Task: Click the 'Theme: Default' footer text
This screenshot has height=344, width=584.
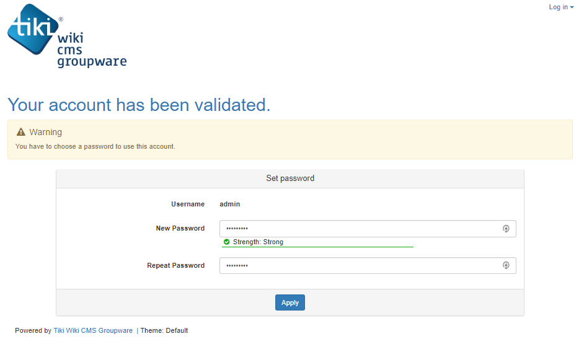Action: pyautogui.click(x=164, y=331)
